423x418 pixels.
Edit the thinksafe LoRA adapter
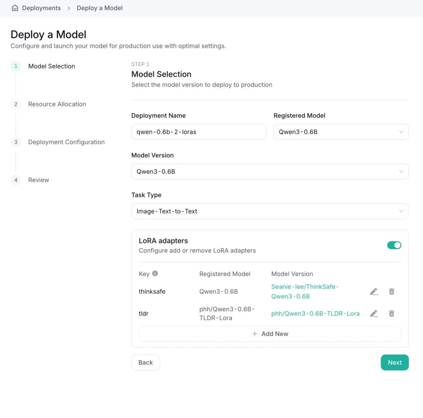pos(374,292)
